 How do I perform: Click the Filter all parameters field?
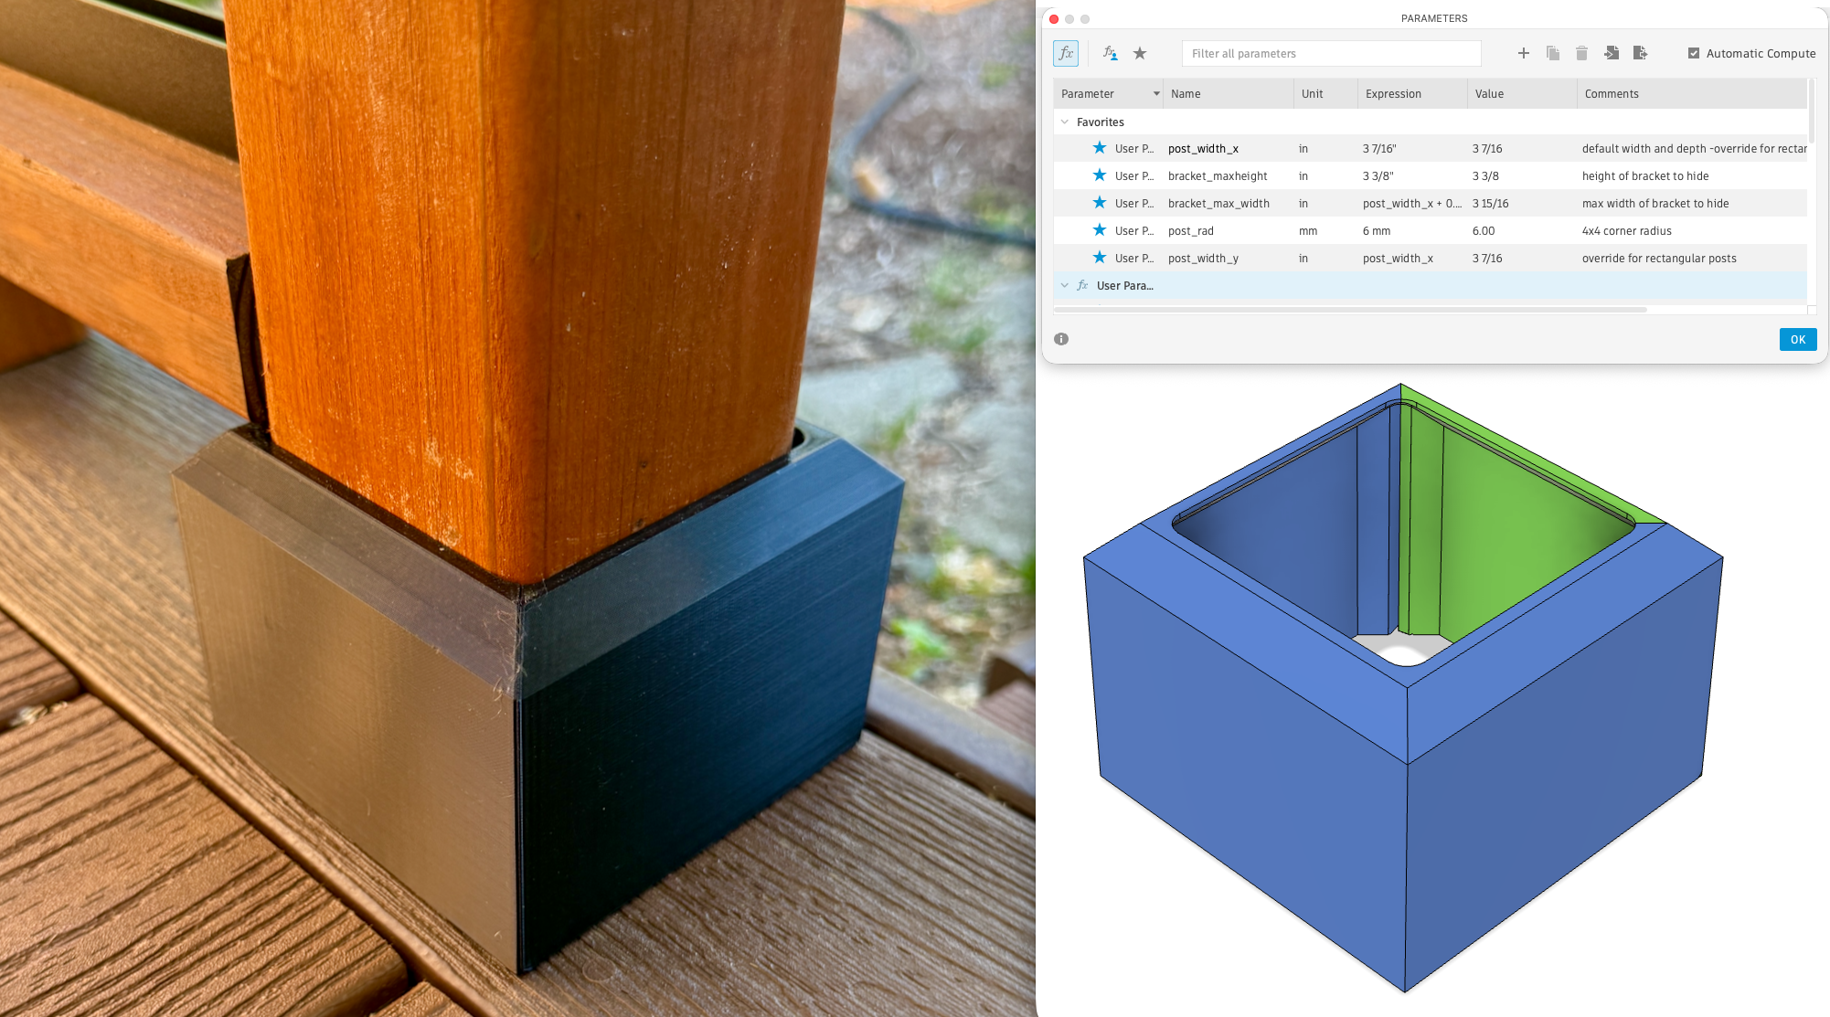click(x=1331, y=54)
